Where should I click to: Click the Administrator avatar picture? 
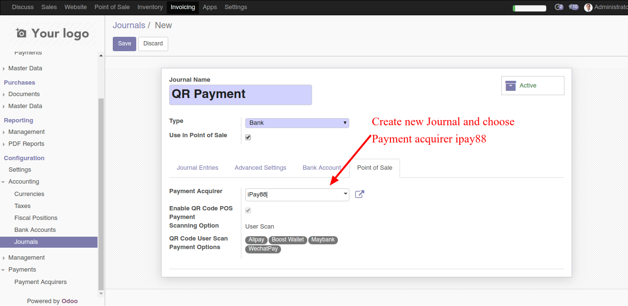(x=588, y=7)
